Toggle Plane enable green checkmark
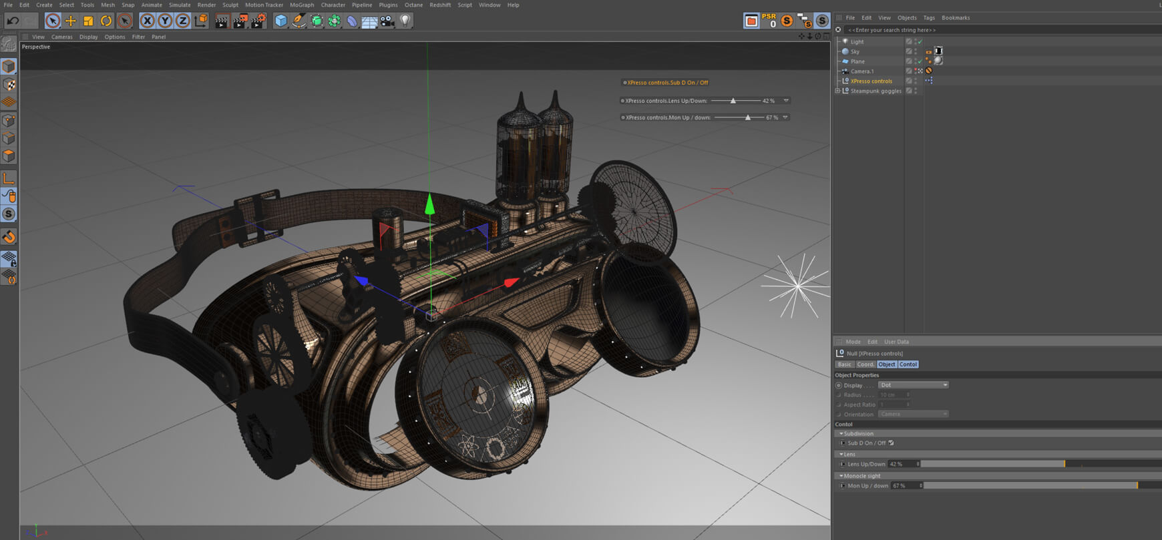This screenshot has width=1162, height=540. click(920, 61)
